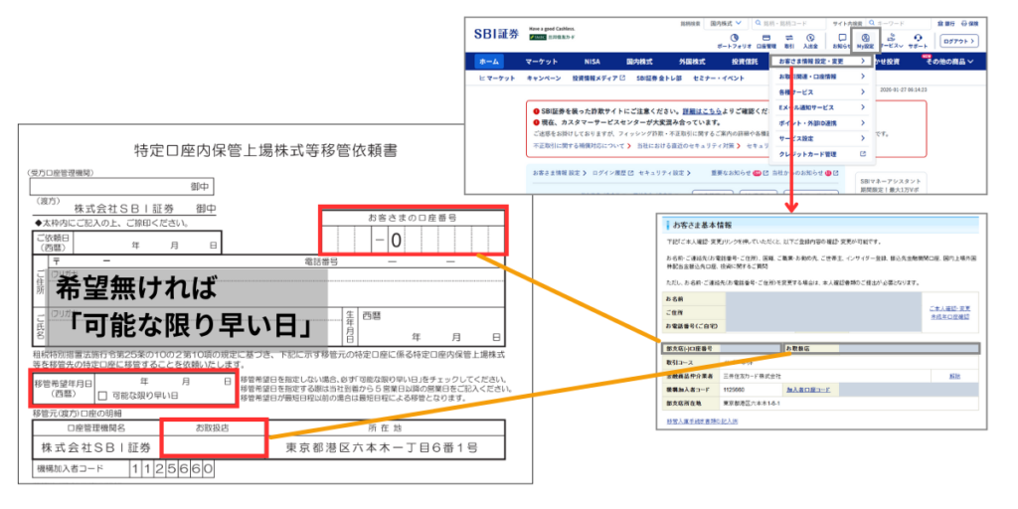
Task: Open the 取引 icon
Action: 788,41
